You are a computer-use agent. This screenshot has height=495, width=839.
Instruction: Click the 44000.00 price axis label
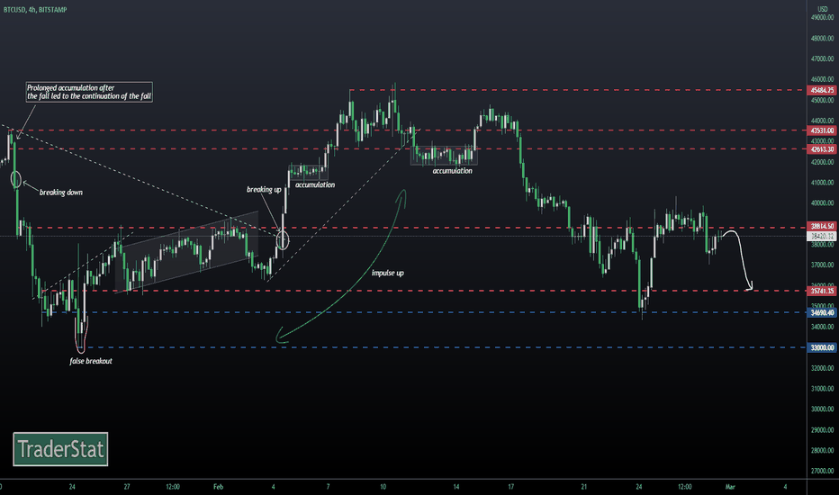[823, 121]
